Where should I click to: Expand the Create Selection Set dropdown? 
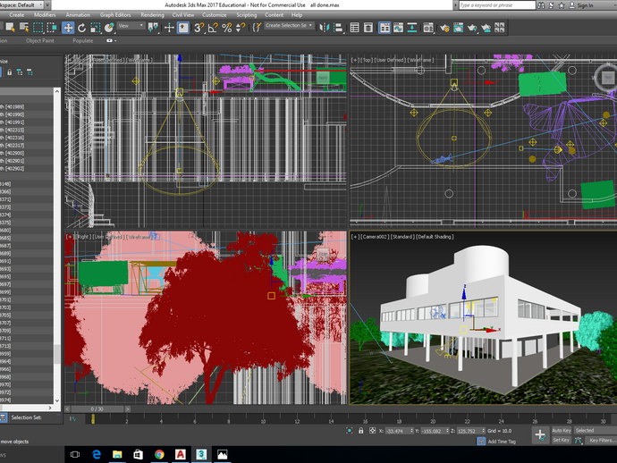coord(288,27)
